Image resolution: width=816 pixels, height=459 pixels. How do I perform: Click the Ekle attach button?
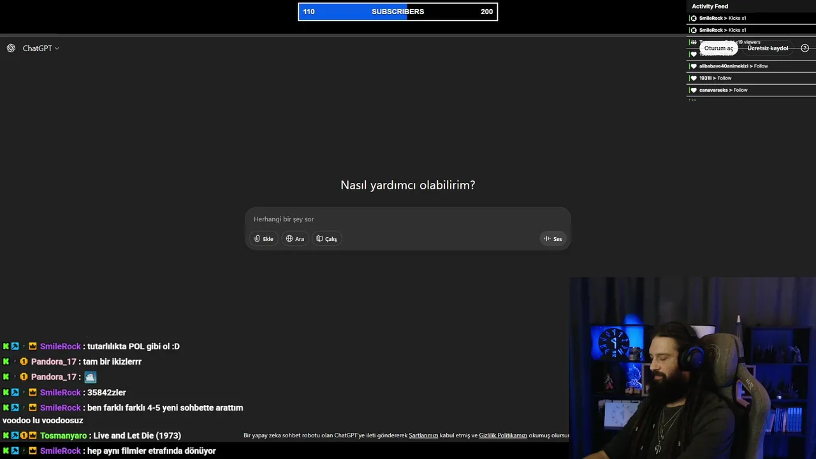click(263, 239)
